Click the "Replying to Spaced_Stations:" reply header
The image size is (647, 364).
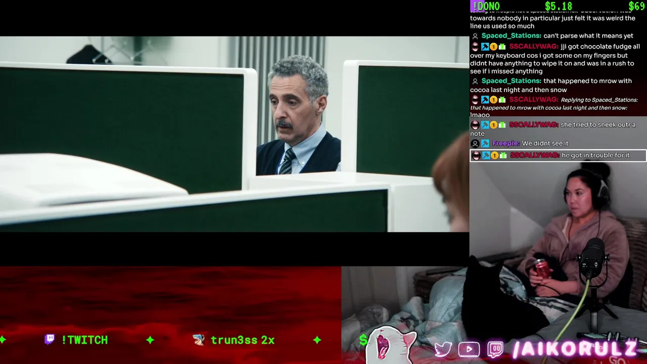[x=599, y=100]
